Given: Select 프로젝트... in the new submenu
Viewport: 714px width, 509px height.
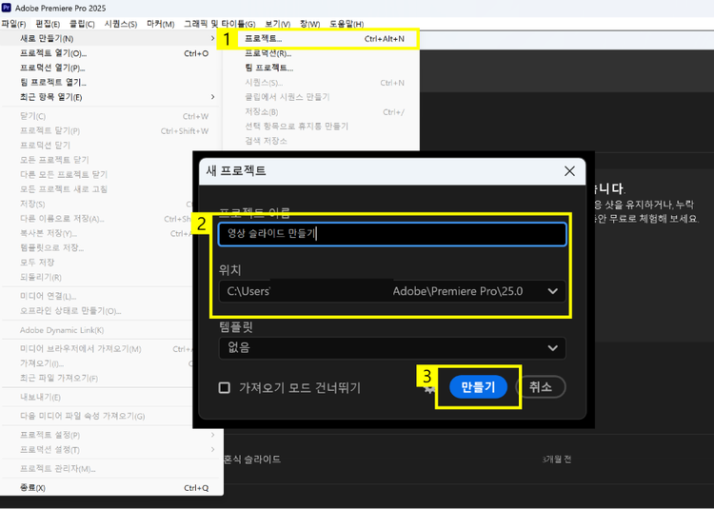Looking at the screenshot, I should point(325,39).
